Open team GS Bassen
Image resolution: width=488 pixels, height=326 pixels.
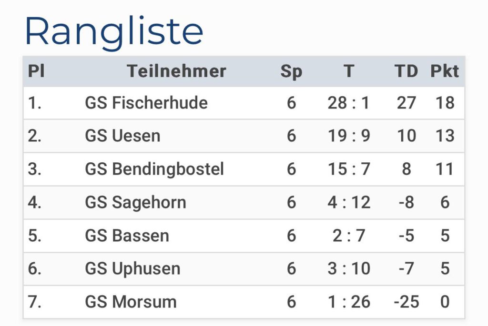(127, 236)
